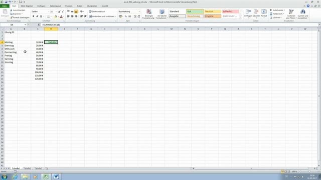The image size is (321, 180).
Task: Apply the green Gut cell style
Action: [195, 11]
